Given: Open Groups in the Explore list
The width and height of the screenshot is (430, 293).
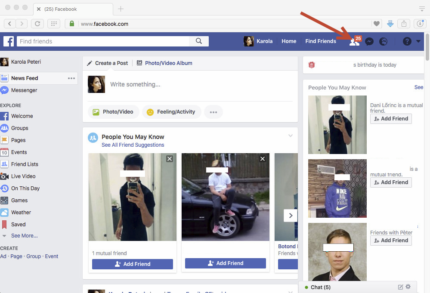Looking at the screenshot, I should point(14,128).
